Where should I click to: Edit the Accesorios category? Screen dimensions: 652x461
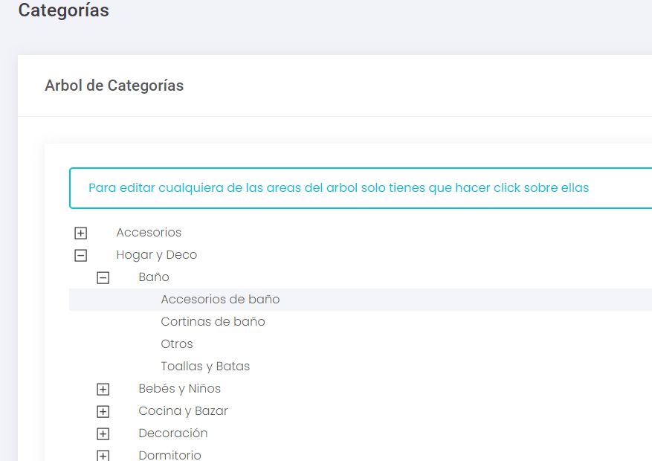point(149,233)
